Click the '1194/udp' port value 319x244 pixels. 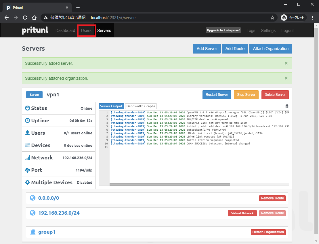coord(84,170)
